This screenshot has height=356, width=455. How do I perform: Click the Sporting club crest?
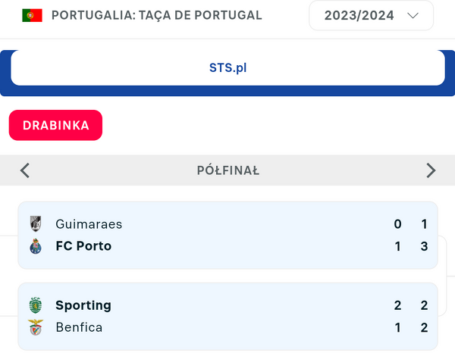(36, 305)
